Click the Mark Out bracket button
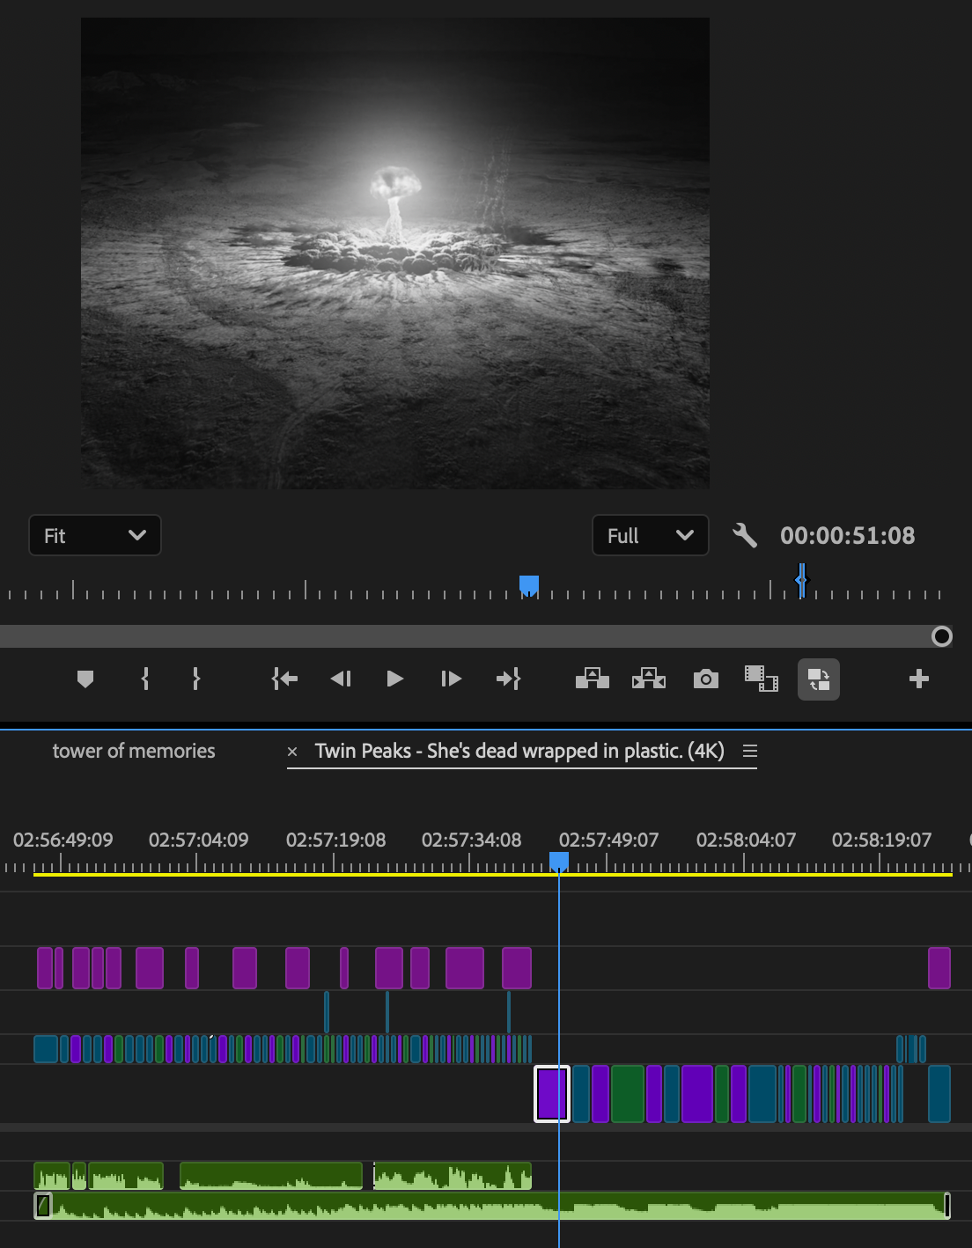This screenshot has width=972, height=1248. click(x=195, y=679)
